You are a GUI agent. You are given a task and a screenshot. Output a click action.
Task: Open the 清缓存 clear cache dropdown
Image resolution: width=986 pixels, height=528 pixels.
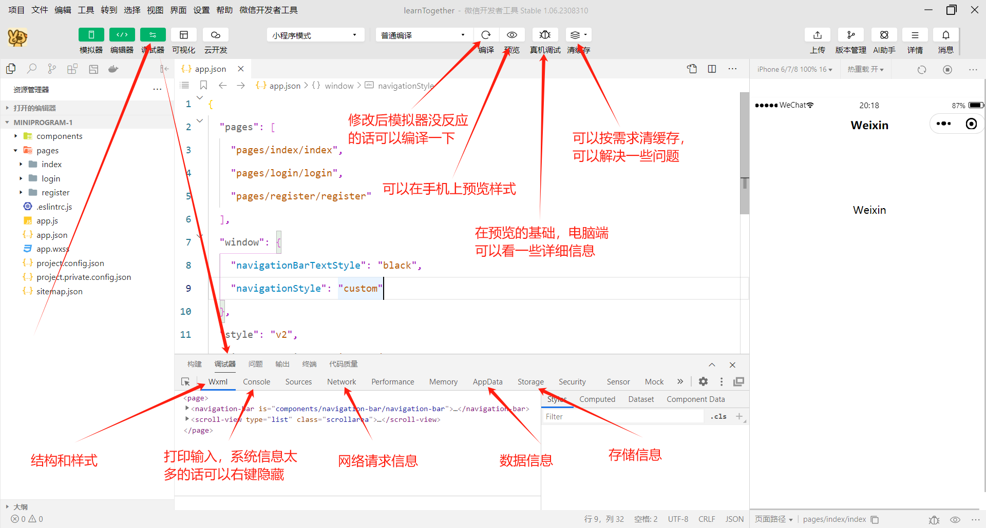click(578, 35)
